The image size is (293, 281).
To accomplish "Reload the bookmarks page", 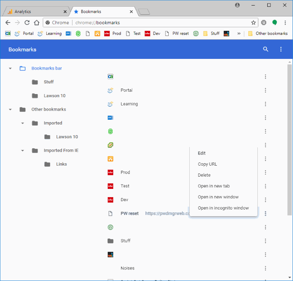I will pos(27,23).
